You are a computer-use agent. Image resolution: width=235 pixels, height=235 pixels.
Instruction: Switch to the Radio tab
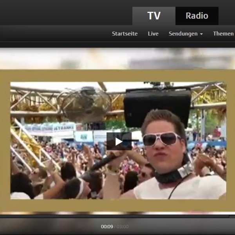(197, 16)
